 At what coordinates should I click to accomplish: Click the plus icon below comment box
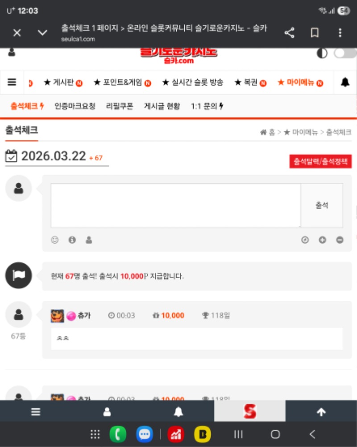click(322, 240)
